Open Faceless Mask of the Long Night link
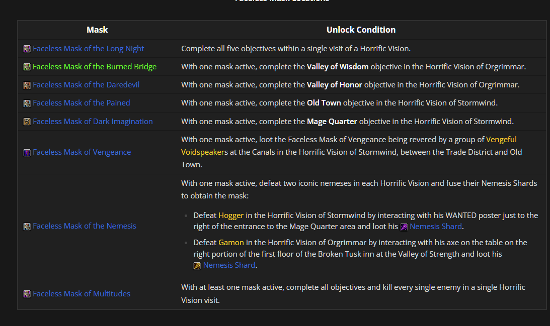Viewport: 550px width, 326px height. pos(89,48)
